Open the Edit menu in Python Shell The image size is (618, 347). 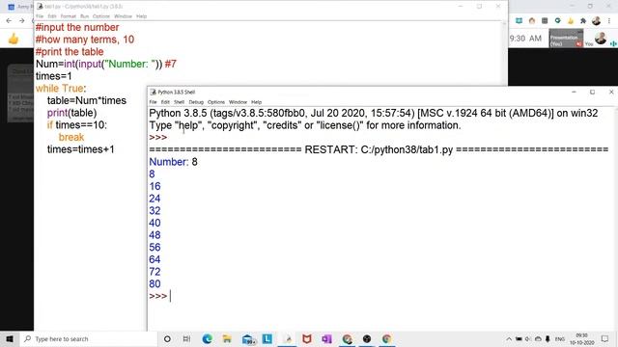tap(165, 102)
